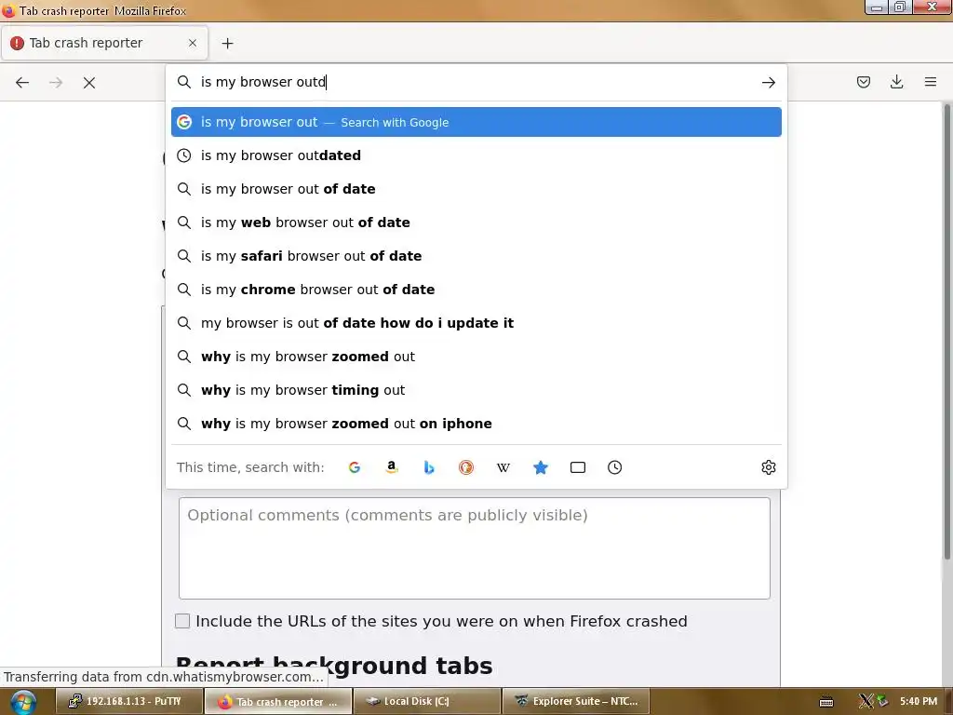Select 'why is my browser zoomed out on iphone'
The height and width of the screenshot is (715, 953).
476,424
